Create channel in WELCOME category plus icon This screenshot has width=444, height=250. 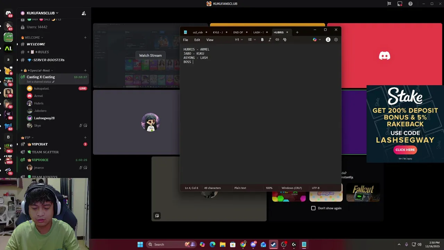point(85,37)
